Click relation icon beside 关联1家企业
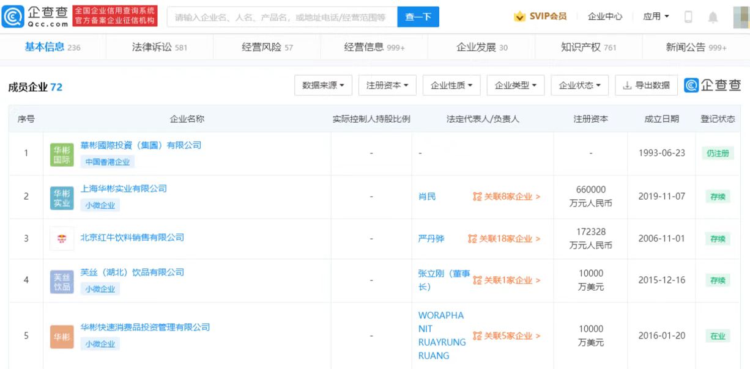Image resolution: width=750 pixels, height=369 pixels. click(477, 280)
